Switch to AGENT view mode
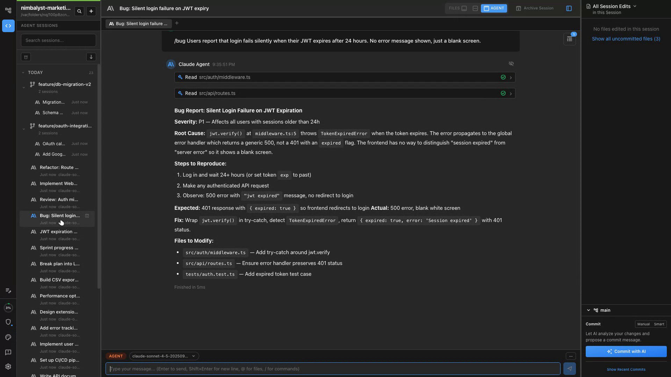The height and width of the screenshot is (377, 671). click(493, 8)
